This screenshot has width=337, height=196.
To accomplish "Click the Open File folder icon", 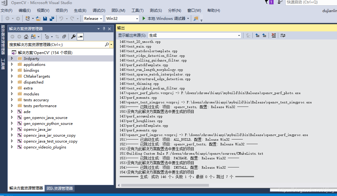I will (38, 19).
